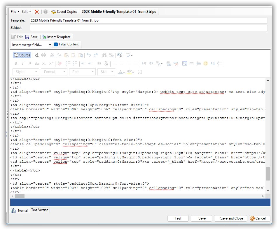Screen dimensions: 278x230
Task: Click the Insert Link chain icon
Action: tap(169, 63)
